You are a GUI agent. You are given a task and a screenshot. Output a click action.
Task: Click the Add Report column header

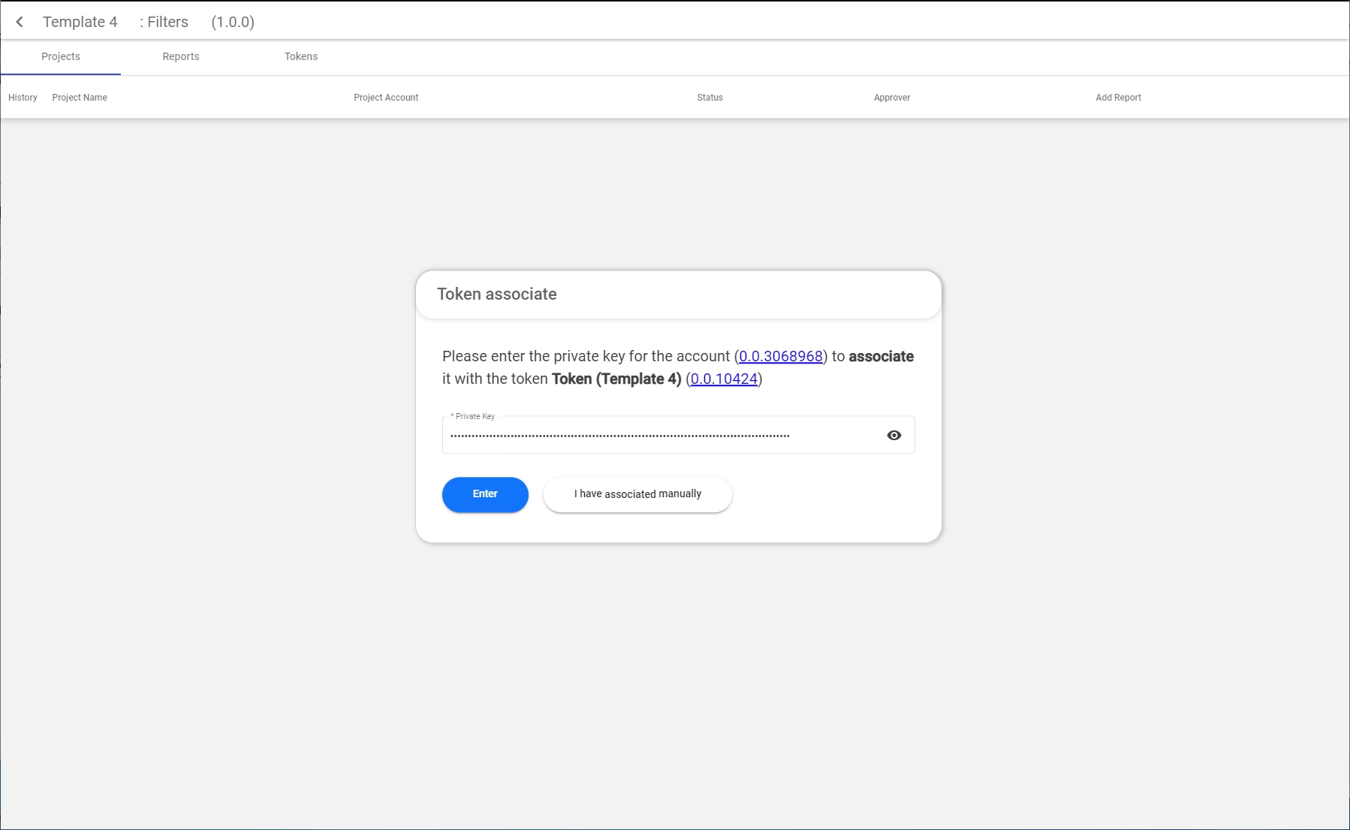coord(1118,98)
